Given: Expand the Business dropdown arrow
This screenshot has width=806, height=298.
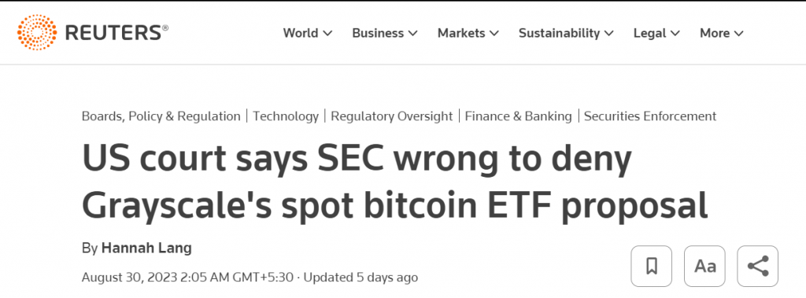Looking at the screenshot, I should coord(412,33).
